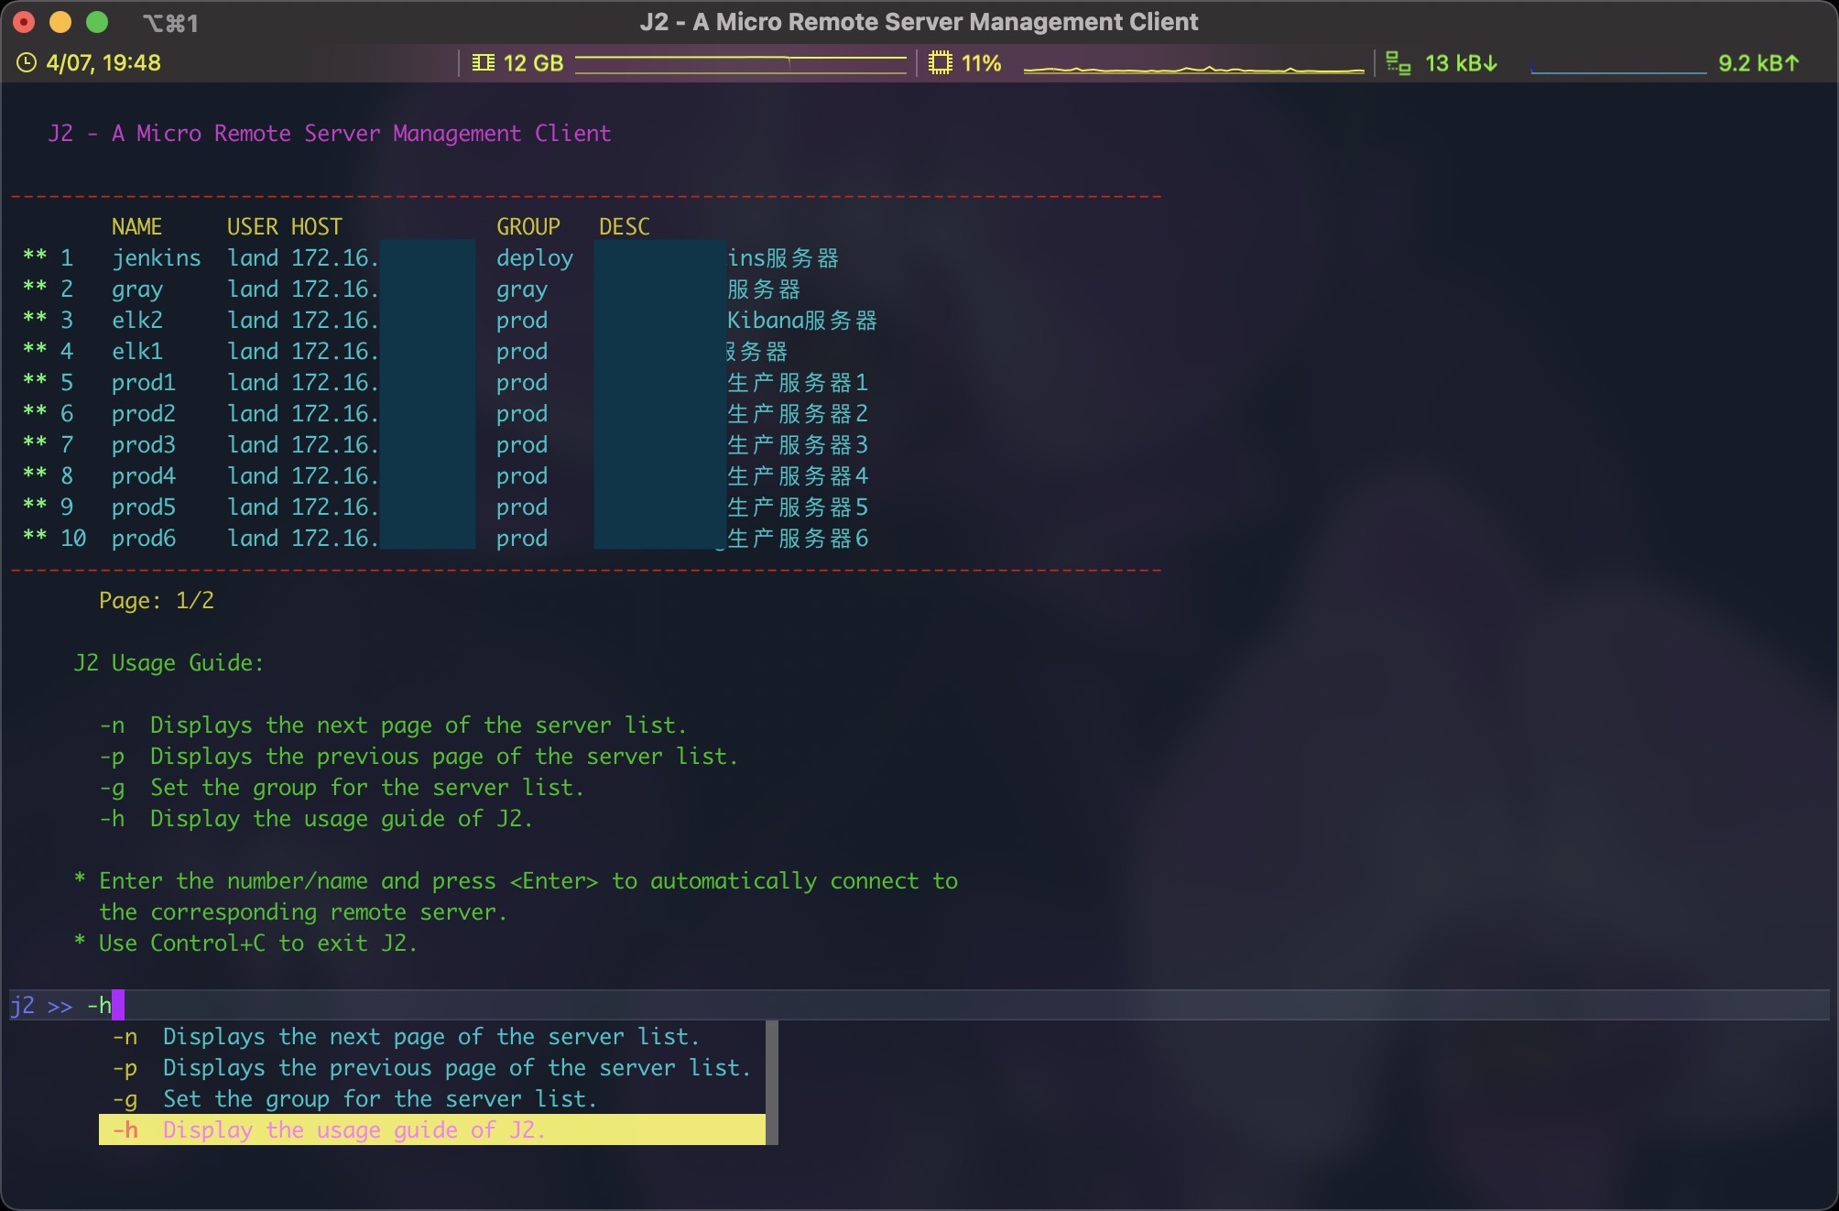Click the CPU chip icon
The height and width of the screenshot is (1211, 1839).
coord(940,63)
